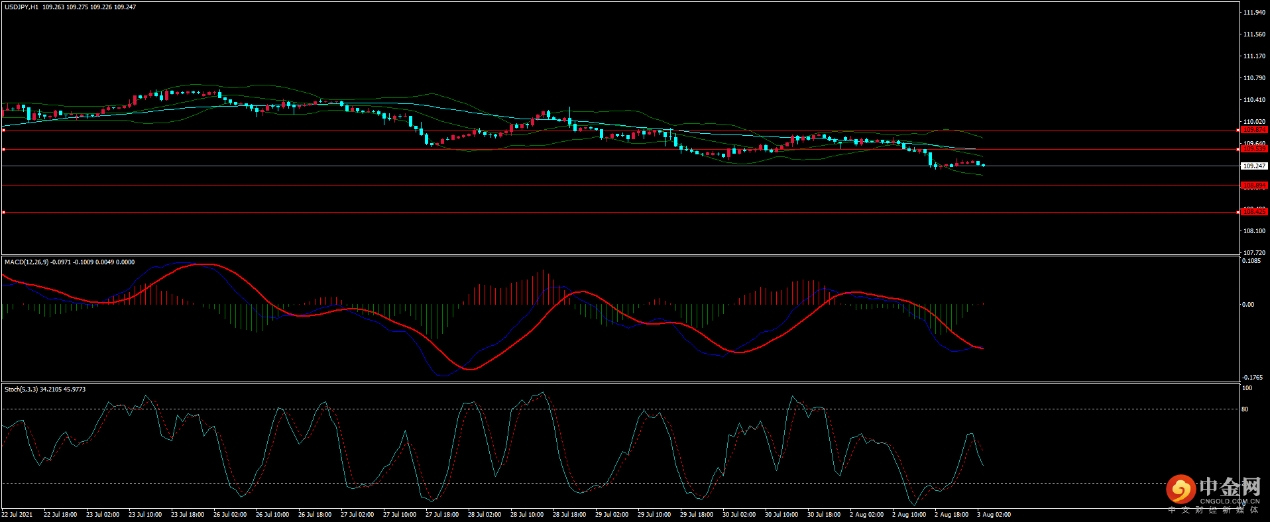Click the 3 Aug 02:00 time axis label
The width and height of the screenshot is (1270, 522).
pyautogui.click(x=994, y=515)
